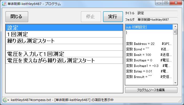Image resolution: width=184 pixels, height=105 pixels.
Task: Click the compass icon in the status bar
Action: [4, 100]
